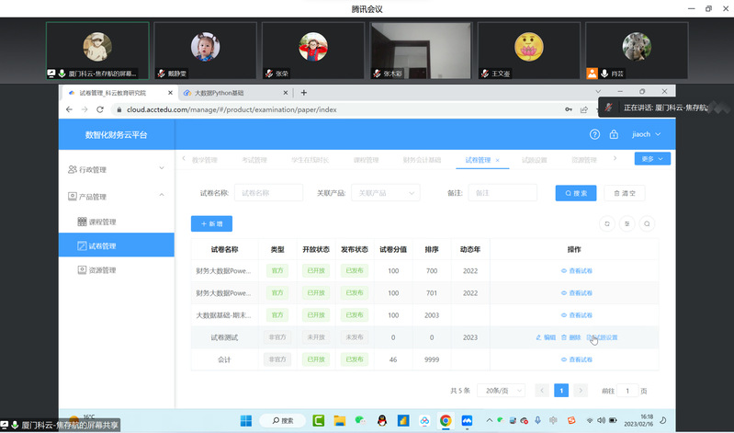Select 课程管理 in the sidebar
Viewport: 734px width, 433px height.
tap(102, 222)
